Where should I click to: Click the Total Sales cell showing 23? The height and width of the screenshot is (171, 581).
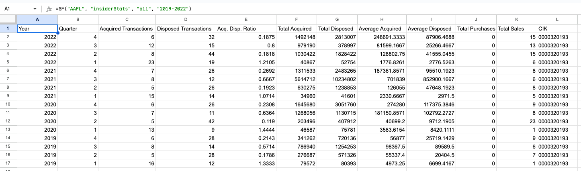click(x=517, y=121)
